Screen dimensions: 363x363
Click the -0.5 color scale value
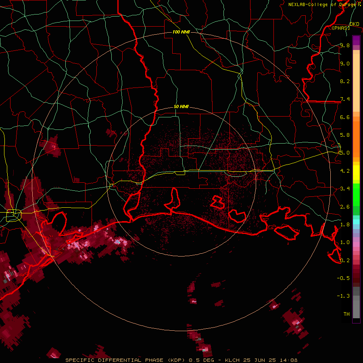[x=343, y=278]
